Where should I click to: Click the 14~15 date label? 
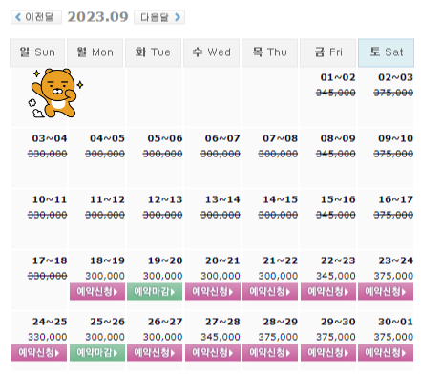coord(280,199)
